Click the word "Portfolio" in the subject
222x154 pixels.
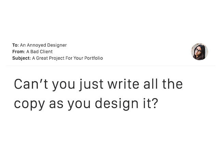coord(94,58)
